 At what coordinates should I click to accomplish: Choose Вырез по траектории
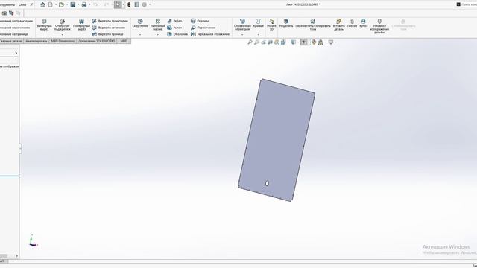pos(110,21)
